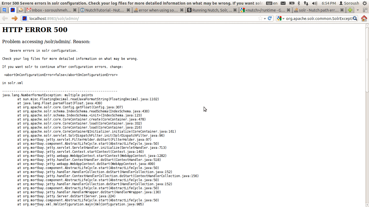Click the Float.parseFloat stack trace line

(60, 103)
